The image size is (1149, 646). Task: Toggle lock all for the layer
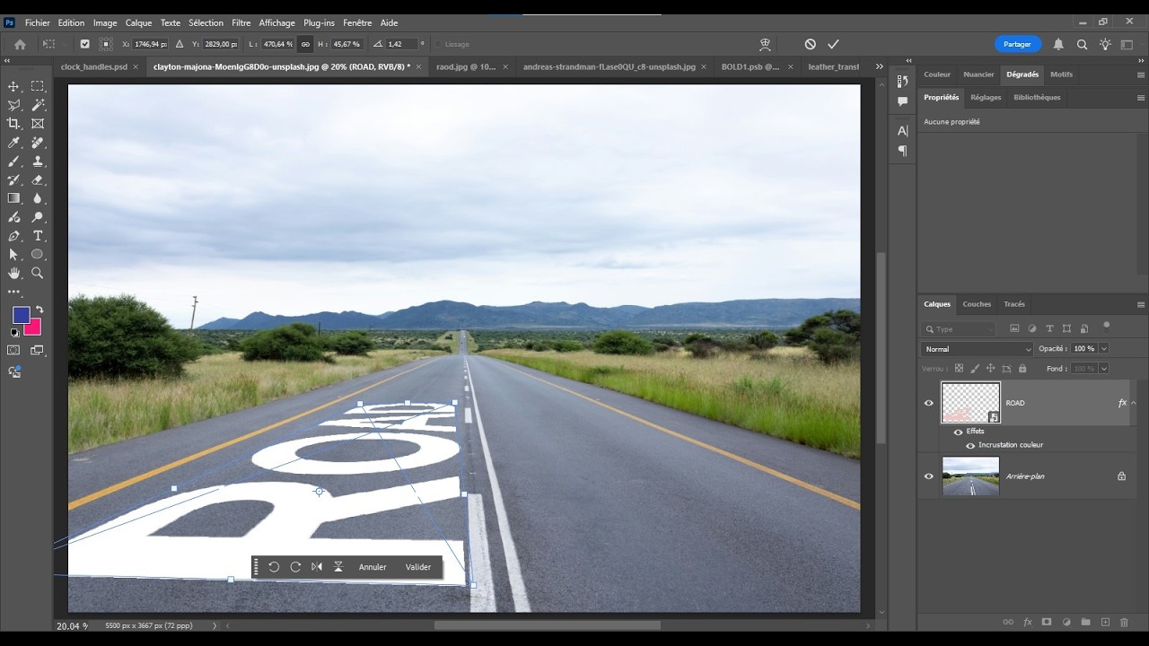pyautogui.click(x=1022, y=369)
